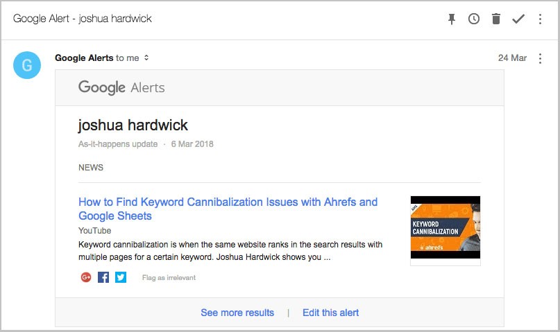
Task: Share the article on Twitter
Action: tap(121, 277)
